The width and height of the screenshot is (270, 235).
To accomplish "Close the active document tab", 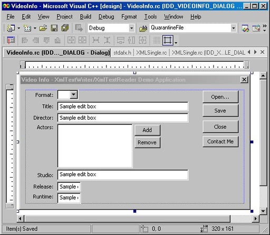I will tap(262, 52).
